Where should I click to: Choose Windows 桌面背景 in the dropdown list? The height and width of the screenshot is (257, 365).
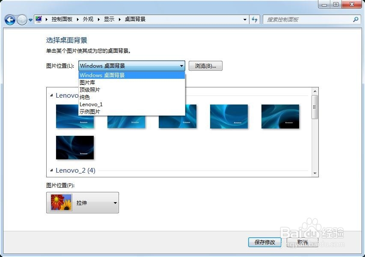click(132, 75)
